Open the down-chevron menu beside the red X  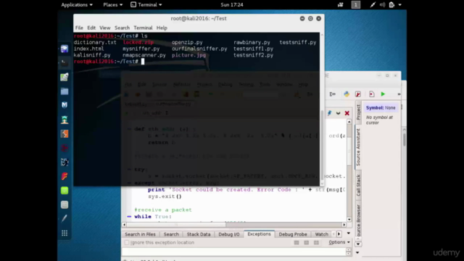pos(339,113)
